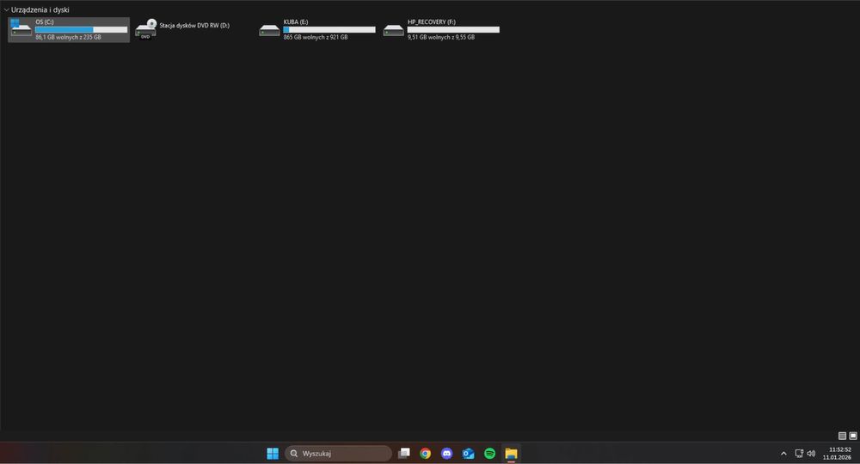Click the File Explorer taskbar icon
860x464 pixels.
(x=511, y=454)
